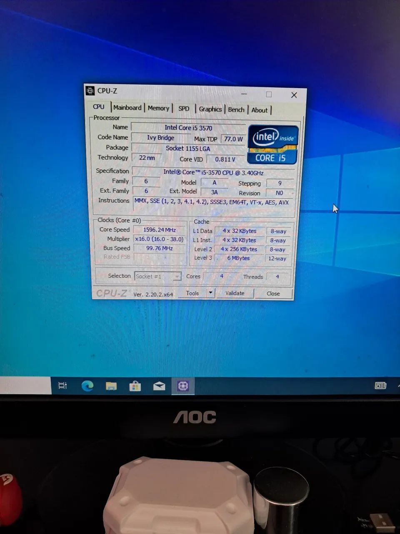
Task: Select the CPU tab
Action: [x=99, y=107]
